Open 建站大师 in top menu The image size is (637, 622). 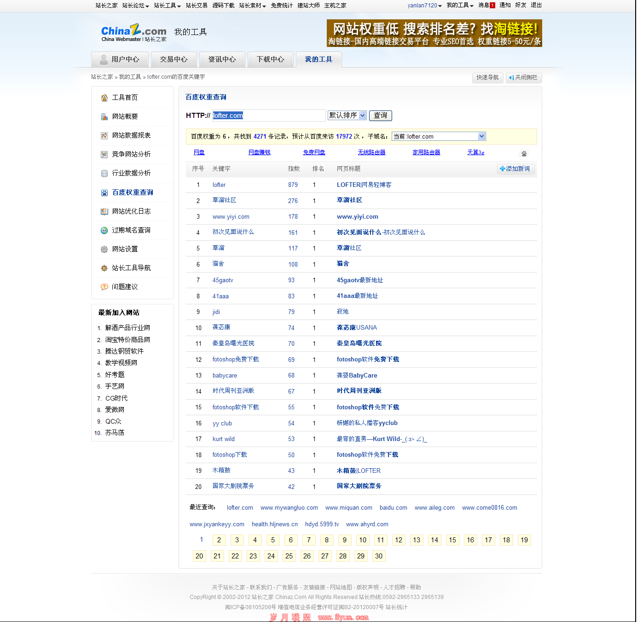pos(308,6)
